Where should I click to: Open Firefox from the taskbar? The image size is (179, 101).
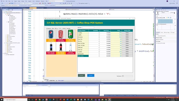pyautogui.click(x=36, y=100)
